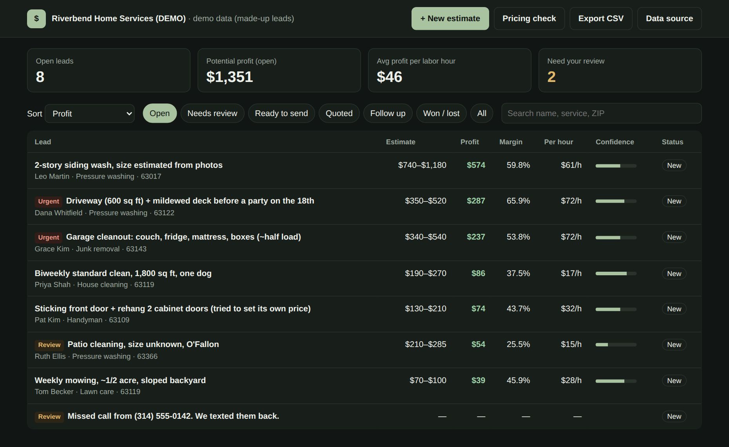The width and height of the screenshot is (729, 447).
Task: Show Follow up leads
Action: pos(388,113)
